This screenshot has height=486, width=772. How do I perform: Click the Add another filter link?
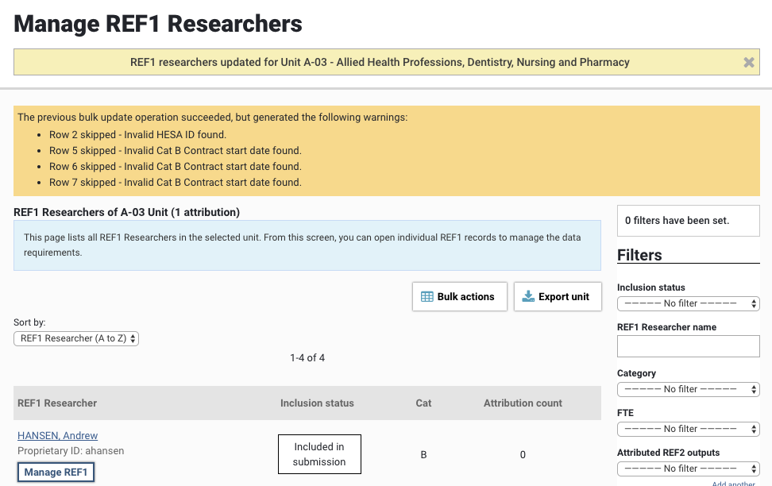[735, 483]
